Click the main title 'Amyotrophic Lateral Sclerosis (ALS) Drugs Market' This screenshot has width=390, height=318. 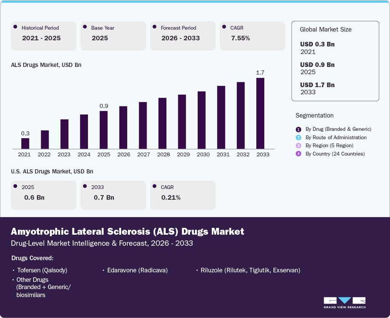(127, 232)
